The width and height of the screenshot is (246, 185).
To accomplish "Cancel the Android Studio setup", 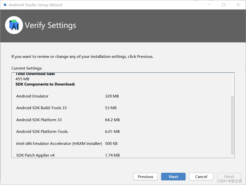I will (201, 177).
